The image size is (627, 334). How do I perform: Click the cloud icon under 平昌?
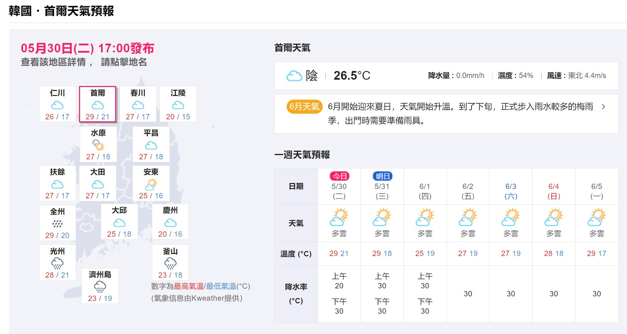[151, 145]
